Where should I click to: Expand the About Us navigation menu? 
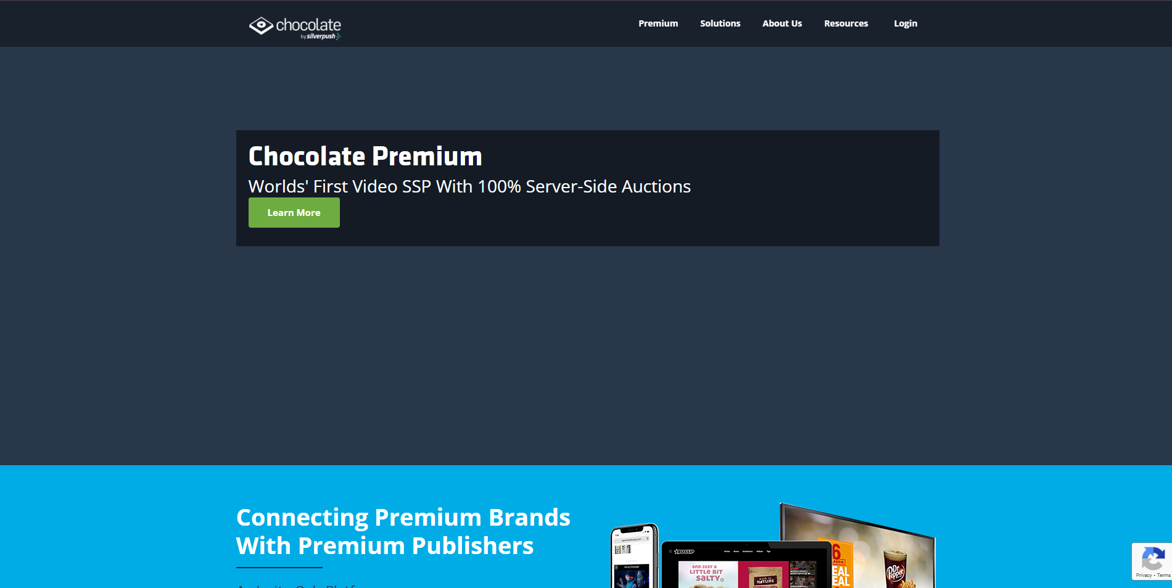(782, 23)
